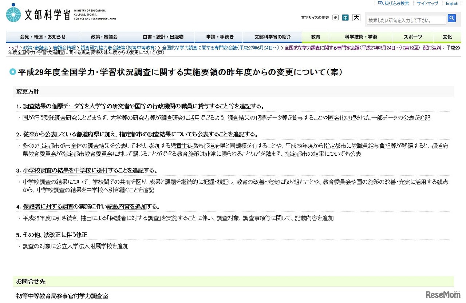The width and height of the screenshot is (466, 303).
Task: Open the 教育 navigation tab
Action: pyautogui.click(x=315, y=37)
